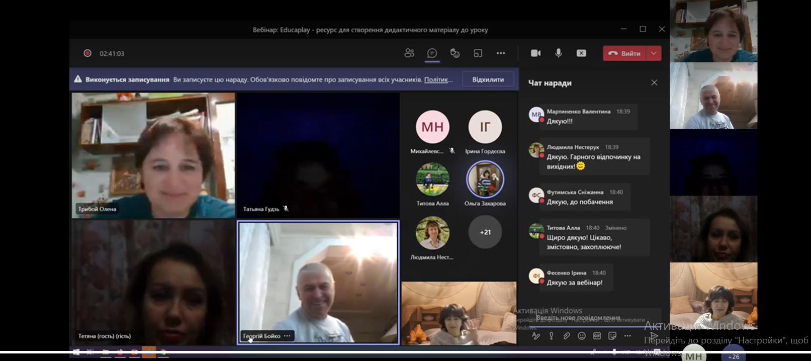This screenshot has height=361, width=811.
Task: Open options menu next to Георгій Бойко
Action: click(287, 336)
